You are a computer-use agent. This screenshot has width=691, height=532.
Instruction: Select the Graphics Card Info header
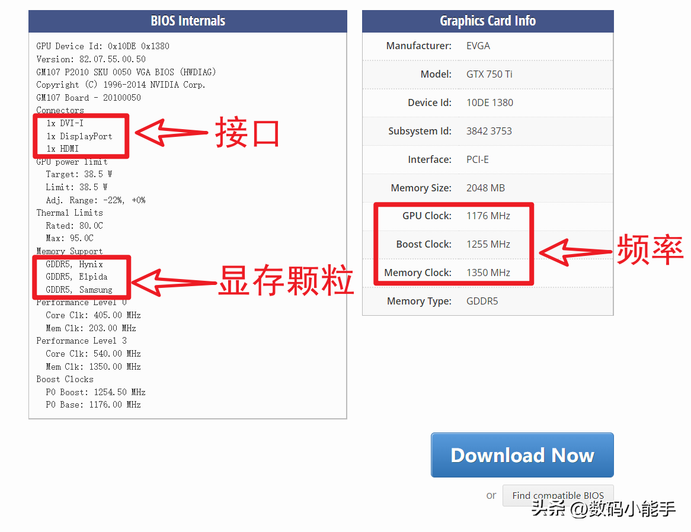487,21
